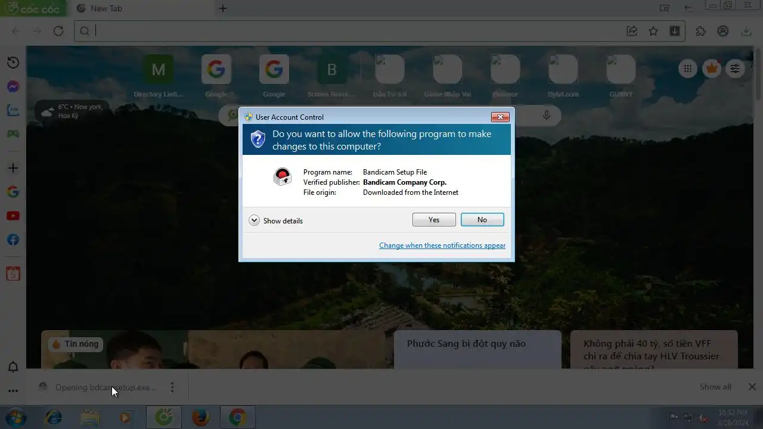Image resolution: width=763 pixels, height=429 pixels.
Task: Open the browser downloads arrow icon
Action: [746, 31]
